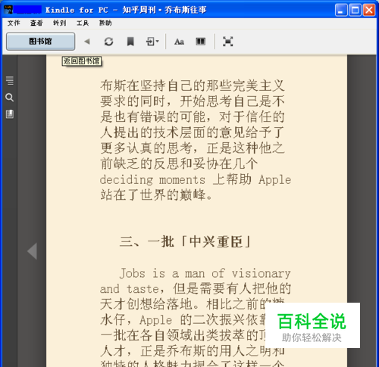Click the Kindle app icon in title bar

(x=8, y=10)
